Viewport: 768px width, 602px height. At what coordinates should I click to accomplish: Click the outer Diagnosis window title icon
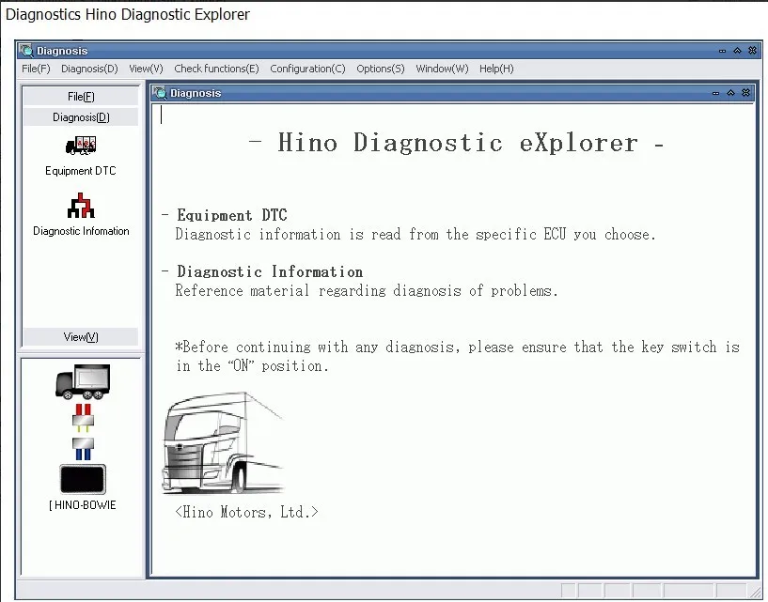tap(26, 51)
